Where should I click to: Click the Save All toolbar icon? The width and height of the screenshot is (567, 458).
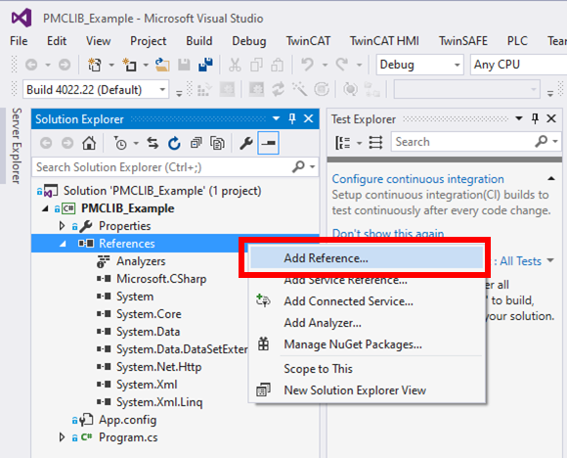pos(205,65)
